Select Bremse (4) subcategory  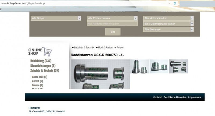click(x=37, y=85)
